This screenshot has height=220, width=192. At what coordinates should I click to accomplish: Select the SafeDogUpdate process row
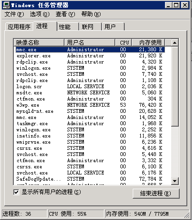point(90,179)
